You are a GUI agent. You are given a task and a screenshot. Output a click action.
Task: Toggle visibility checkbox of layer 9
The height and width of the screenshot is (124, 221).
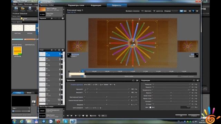click(62, 95)
